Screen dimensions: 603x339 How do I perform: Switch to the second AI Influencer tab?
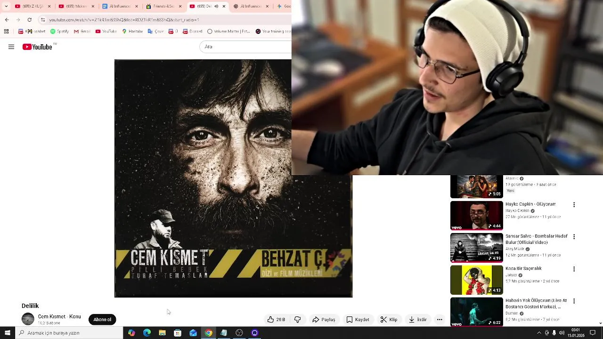click(251, 7)
